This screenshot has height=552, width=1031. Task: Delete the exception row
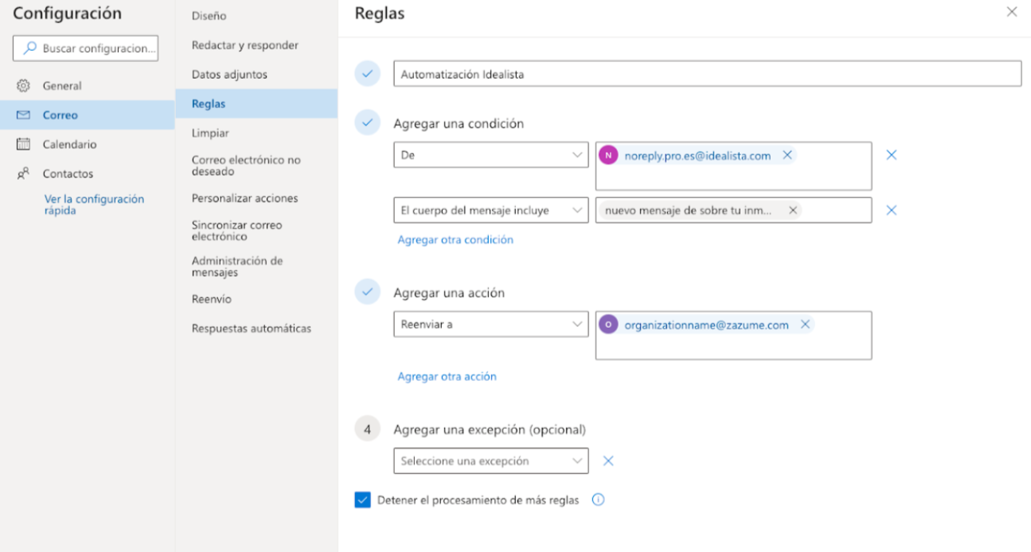(x=608, y=461)
